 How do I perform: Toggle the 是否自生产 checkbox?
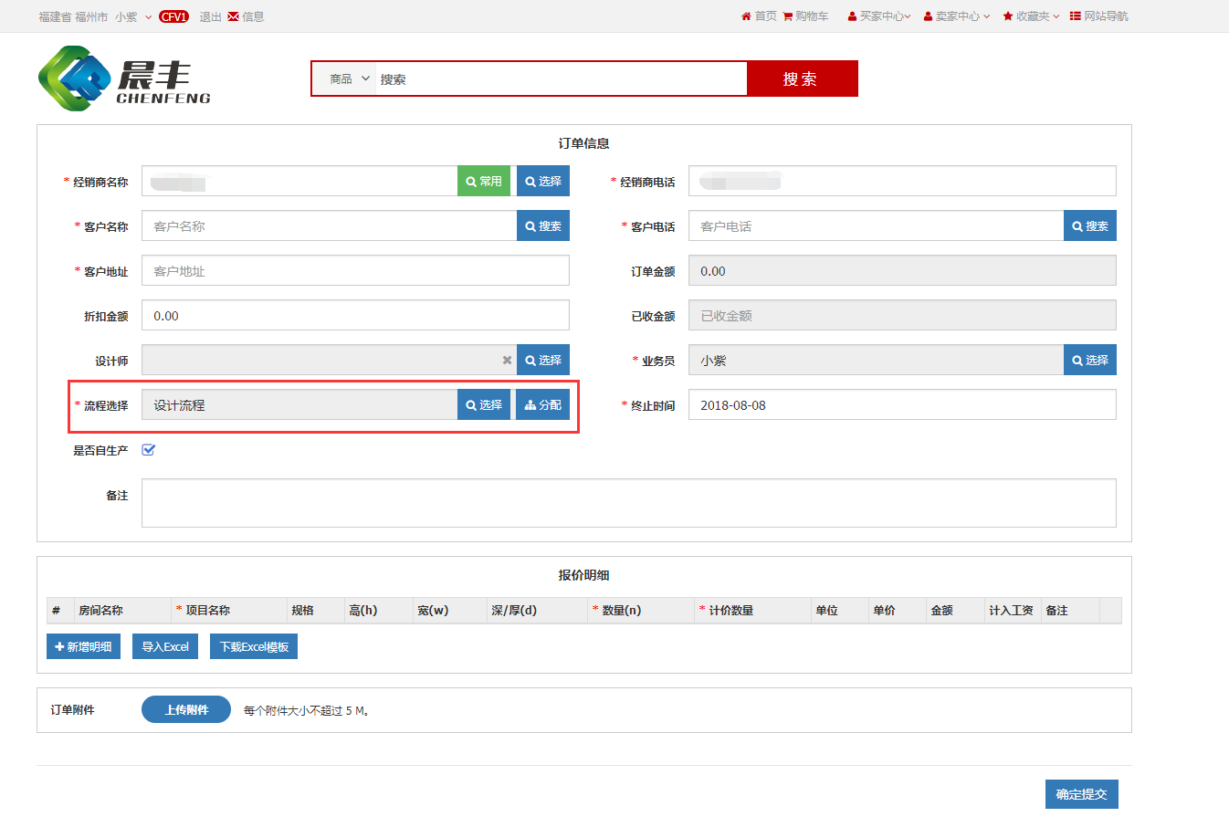coord(149,449)
